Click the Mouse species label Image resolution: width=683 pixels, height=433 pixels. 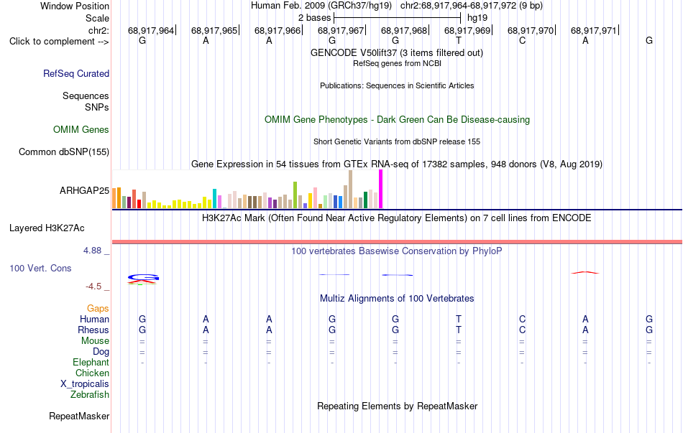pos(95,341)
